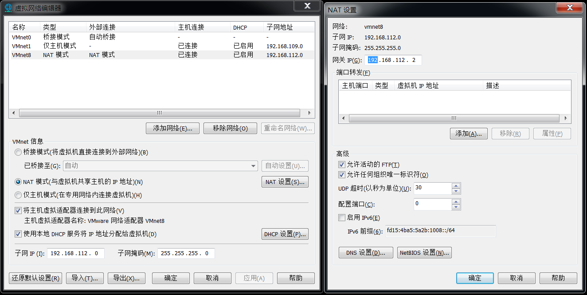The height and width of the screenshot is (295, 587).
Task: Click the 移除网络 button
Action: click(x=230, y=128)
